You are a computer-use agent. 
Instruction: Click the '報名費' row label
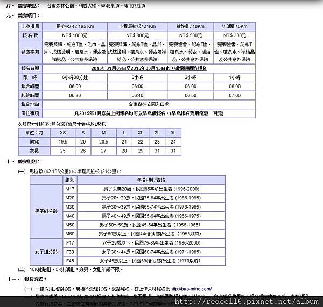pyautogui.click(x=30, y=35)
